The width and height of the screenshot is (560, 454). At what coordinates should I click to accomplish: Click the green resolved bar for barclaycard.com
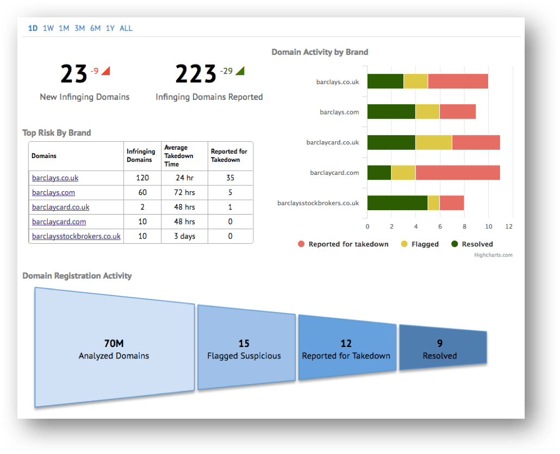[x=379, y=173]
